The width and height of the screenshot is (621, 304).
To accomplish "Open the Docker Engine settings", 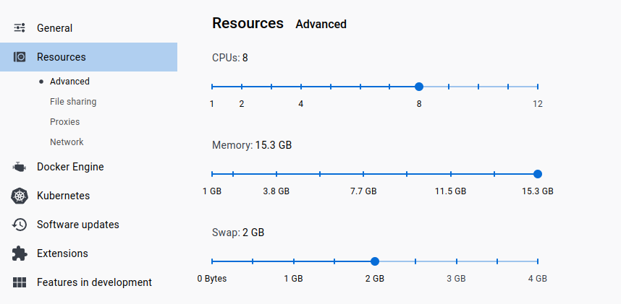I will pos(70,167).
